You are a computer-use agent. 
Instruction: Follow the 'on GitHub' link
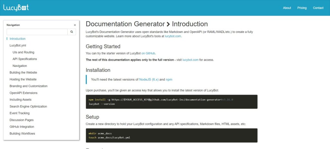pos(148,53)
